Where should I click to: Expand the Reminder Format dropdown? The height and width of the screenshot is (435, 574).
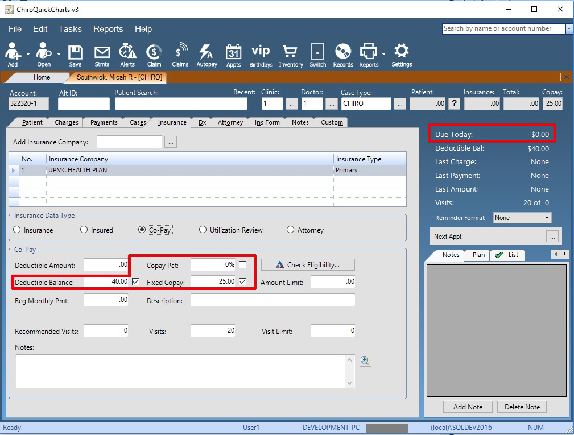click(547, 218)
